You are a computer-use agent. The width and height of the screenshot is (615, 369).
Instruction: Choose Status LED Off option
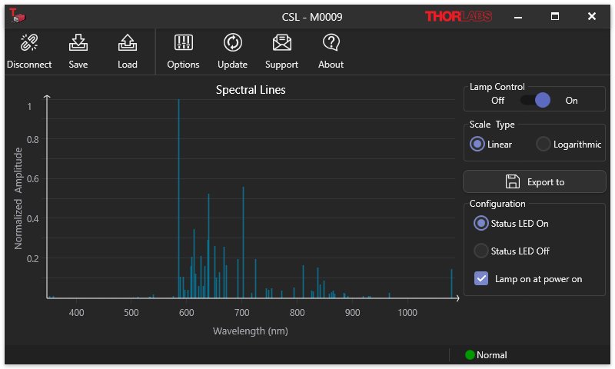(x=481, y=251)
